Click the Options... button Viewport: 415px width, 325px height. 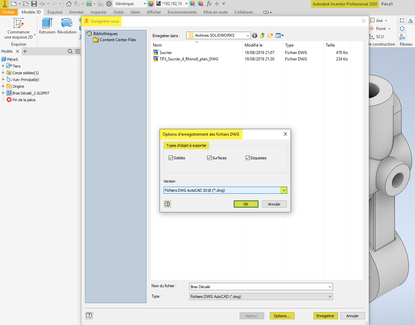(282, 316)
